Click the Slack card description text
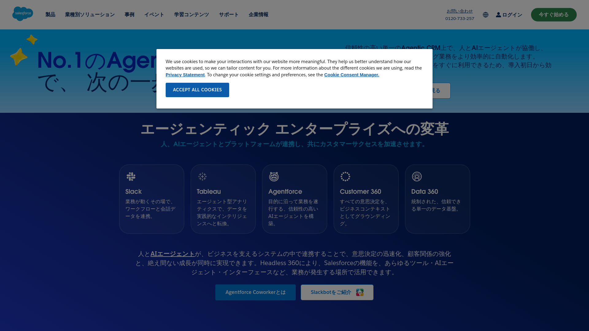 coord(150,209)
